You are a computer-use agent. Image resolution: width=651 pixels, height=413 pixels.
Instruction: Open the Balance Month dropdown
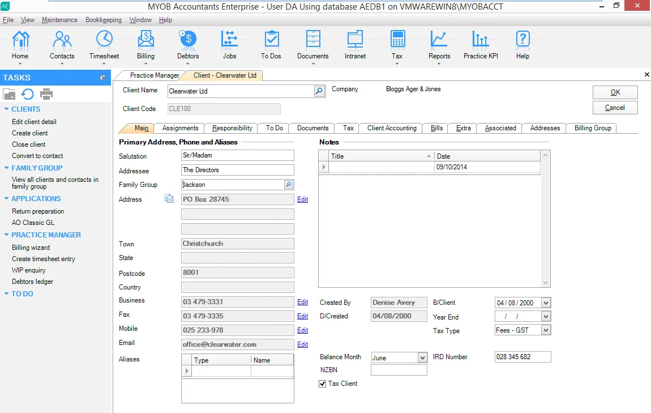(421, 357)
